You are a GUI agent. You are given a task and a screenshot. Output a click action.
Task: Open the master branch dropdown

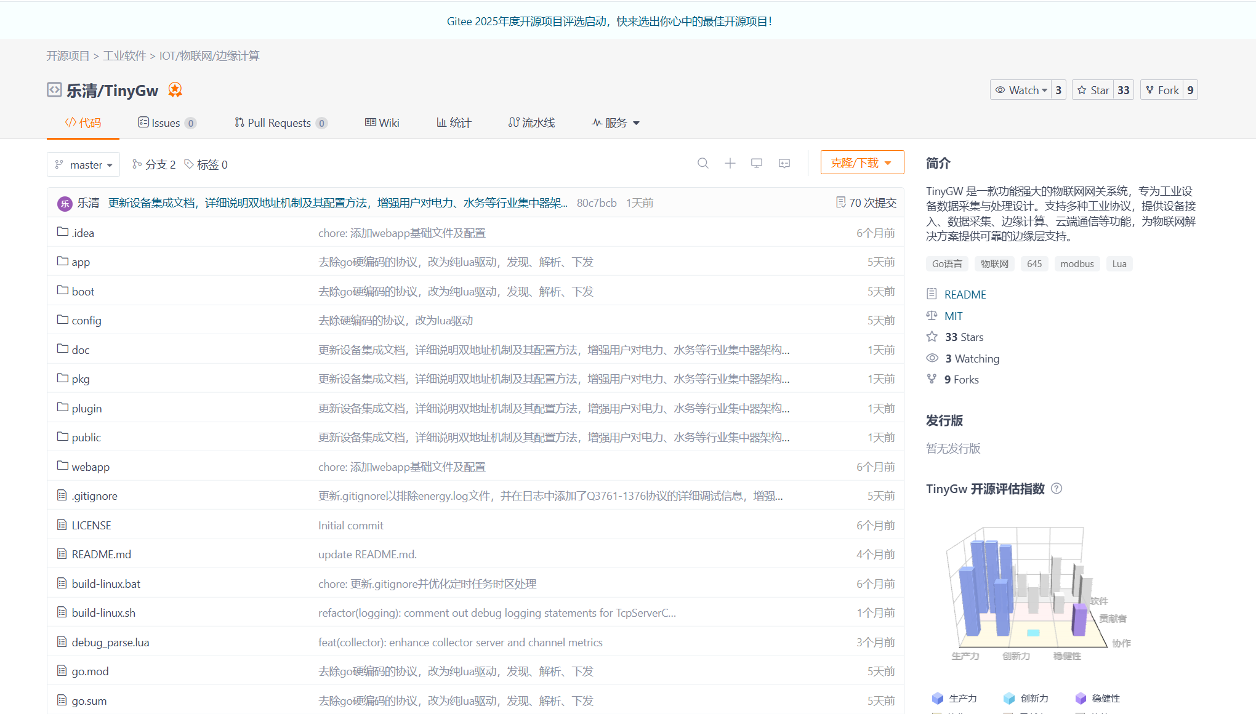[x=83, y=164]
